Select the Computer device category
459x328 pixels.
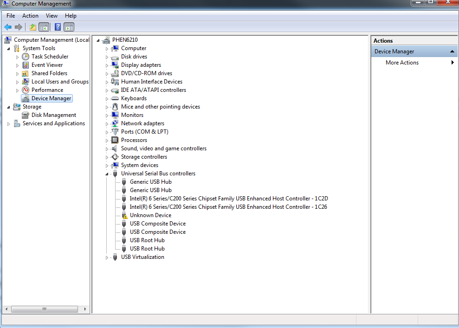pyautogui.click(x=134, y=48)
